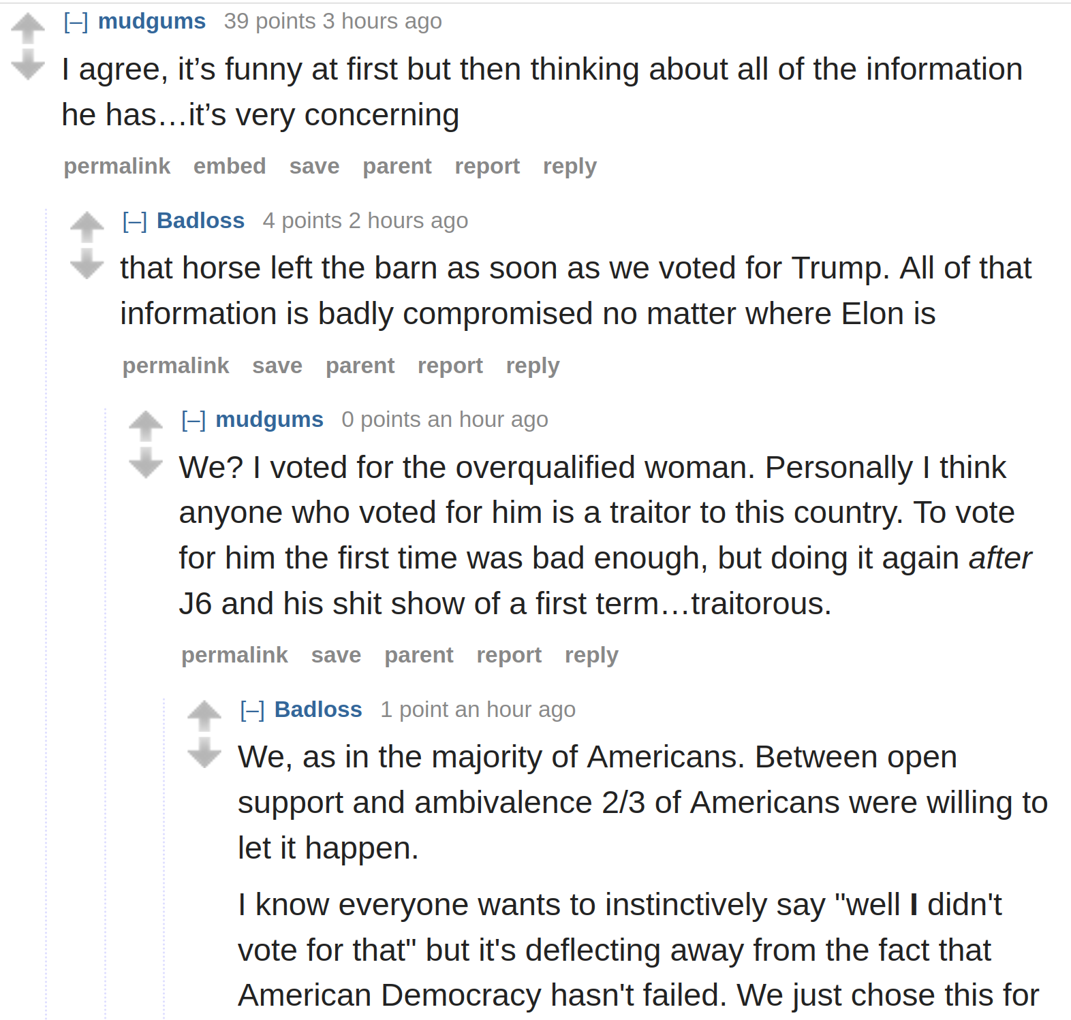The height and width of the screenshot is (1020, 1071).
Task: Upvote Badloss' 1-point comment
Action: pos(204,716)
